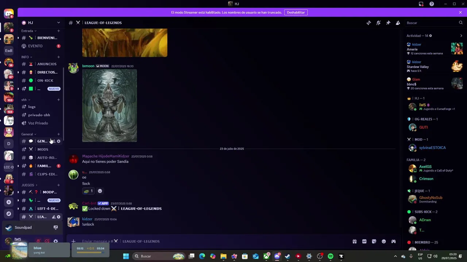This screenshot has height=262, width=467.
Task: Open the LEFT-4-DE... channel
Action: [x=40, y=209]
